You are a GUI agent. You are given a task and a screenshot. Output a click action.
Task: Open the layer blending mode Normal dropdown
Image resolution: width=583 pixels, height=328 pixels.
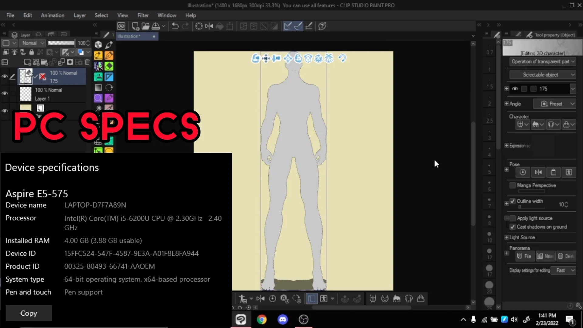(x=32, y=43)
